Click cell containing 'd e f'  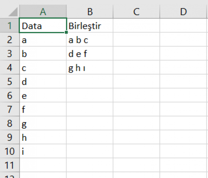90,54
